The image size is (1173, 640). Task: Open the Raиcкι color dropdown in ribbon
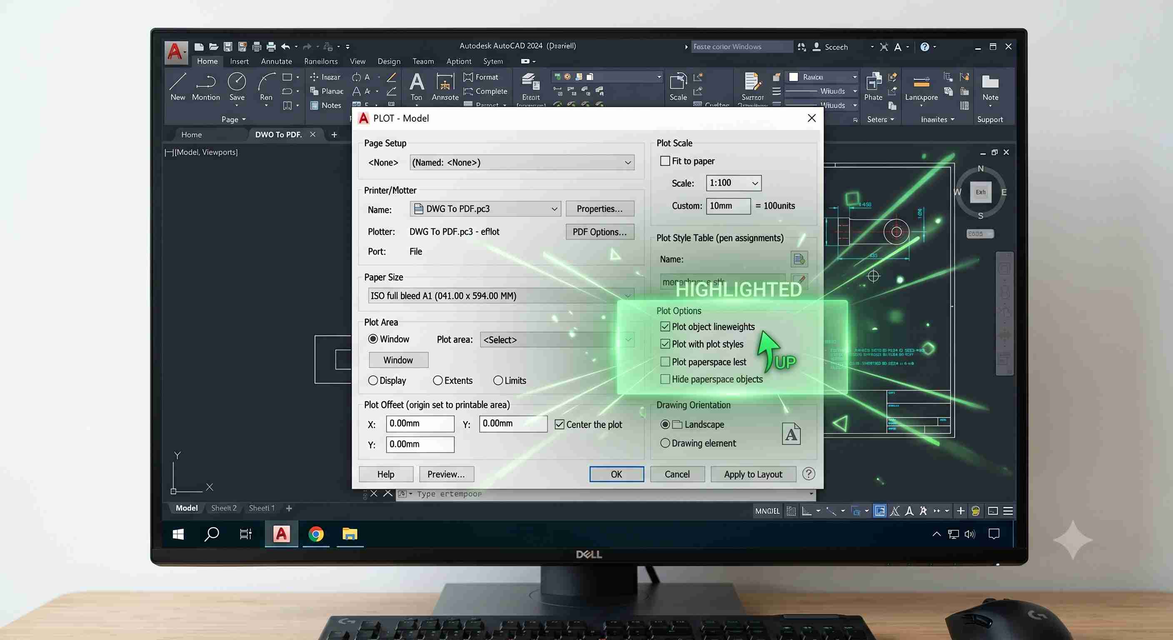coord(823,77)
